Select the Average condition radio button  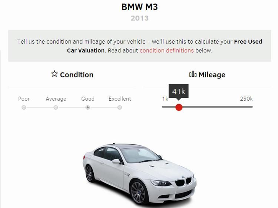point(56,107)
